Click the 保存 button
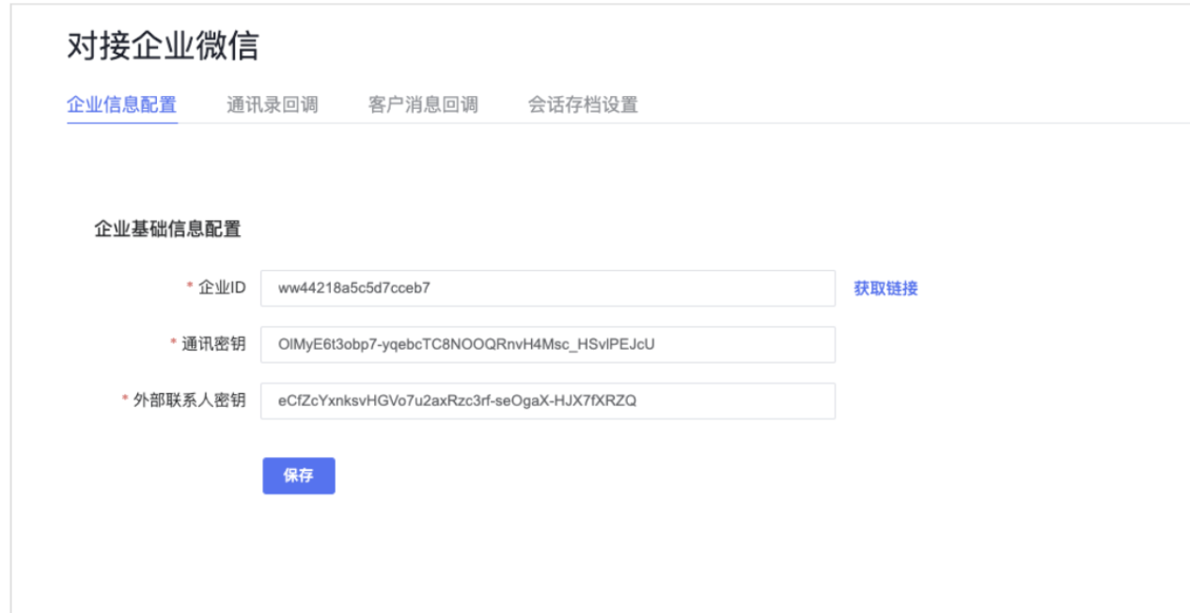 tap(299, 476)
